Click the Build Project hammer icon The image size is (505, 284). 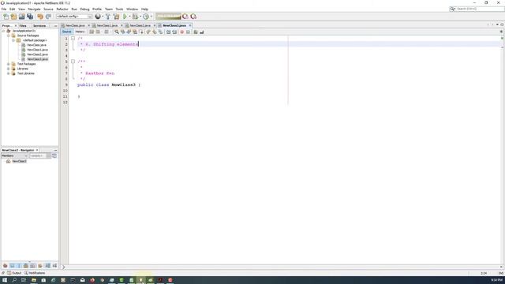point(108,17)
